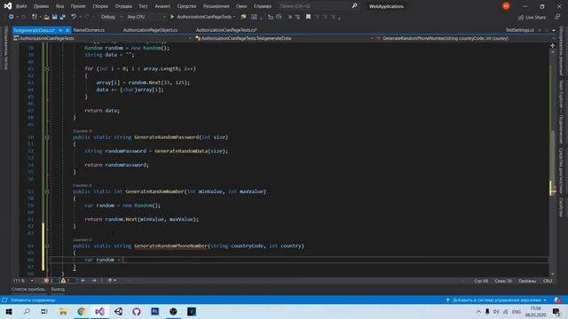Open the Отладка menu
This screenshot has height=319, width=568.
pos(123,6)
